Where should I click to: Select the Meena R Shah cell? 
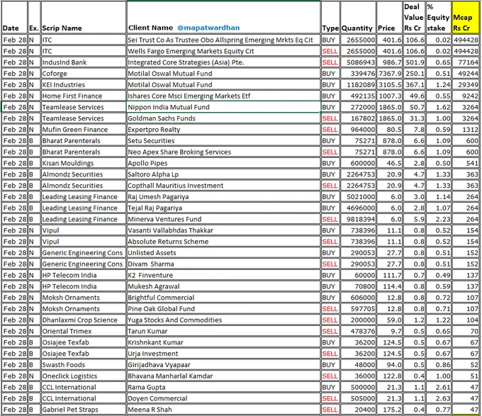tap(223, 410)
